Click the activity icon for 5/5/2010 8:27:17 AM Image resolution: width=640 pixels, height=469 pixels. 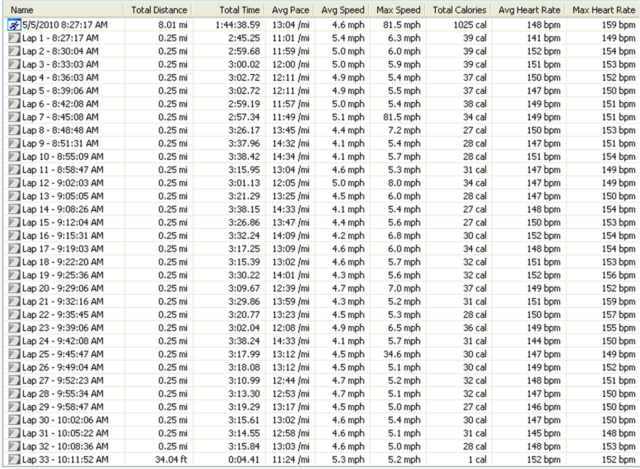coord(15,25)
